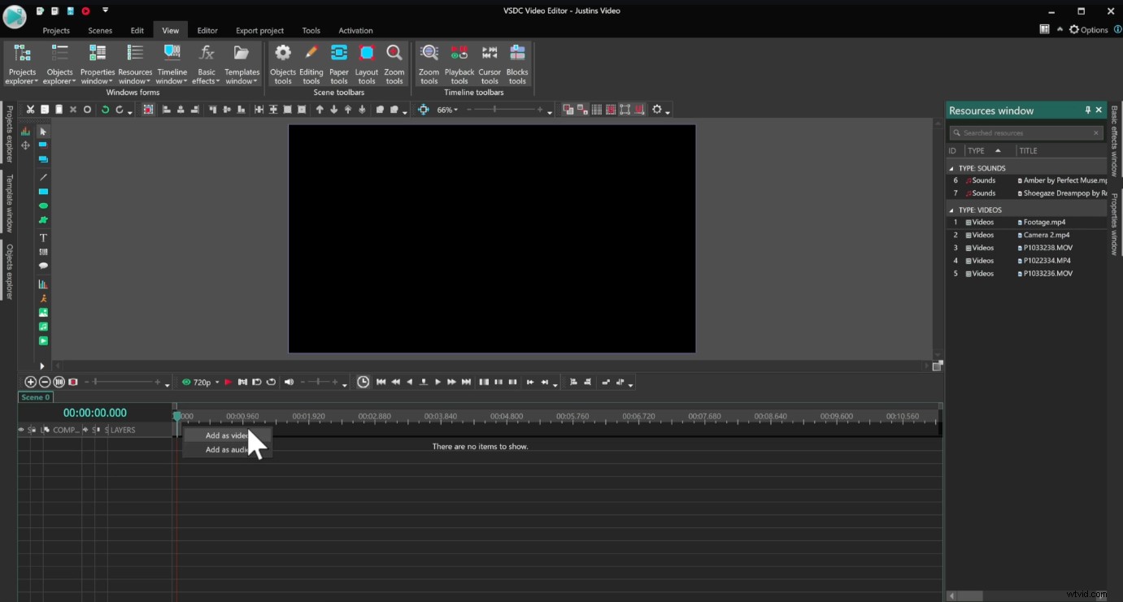Choose Add as video from the context menu

224,435
